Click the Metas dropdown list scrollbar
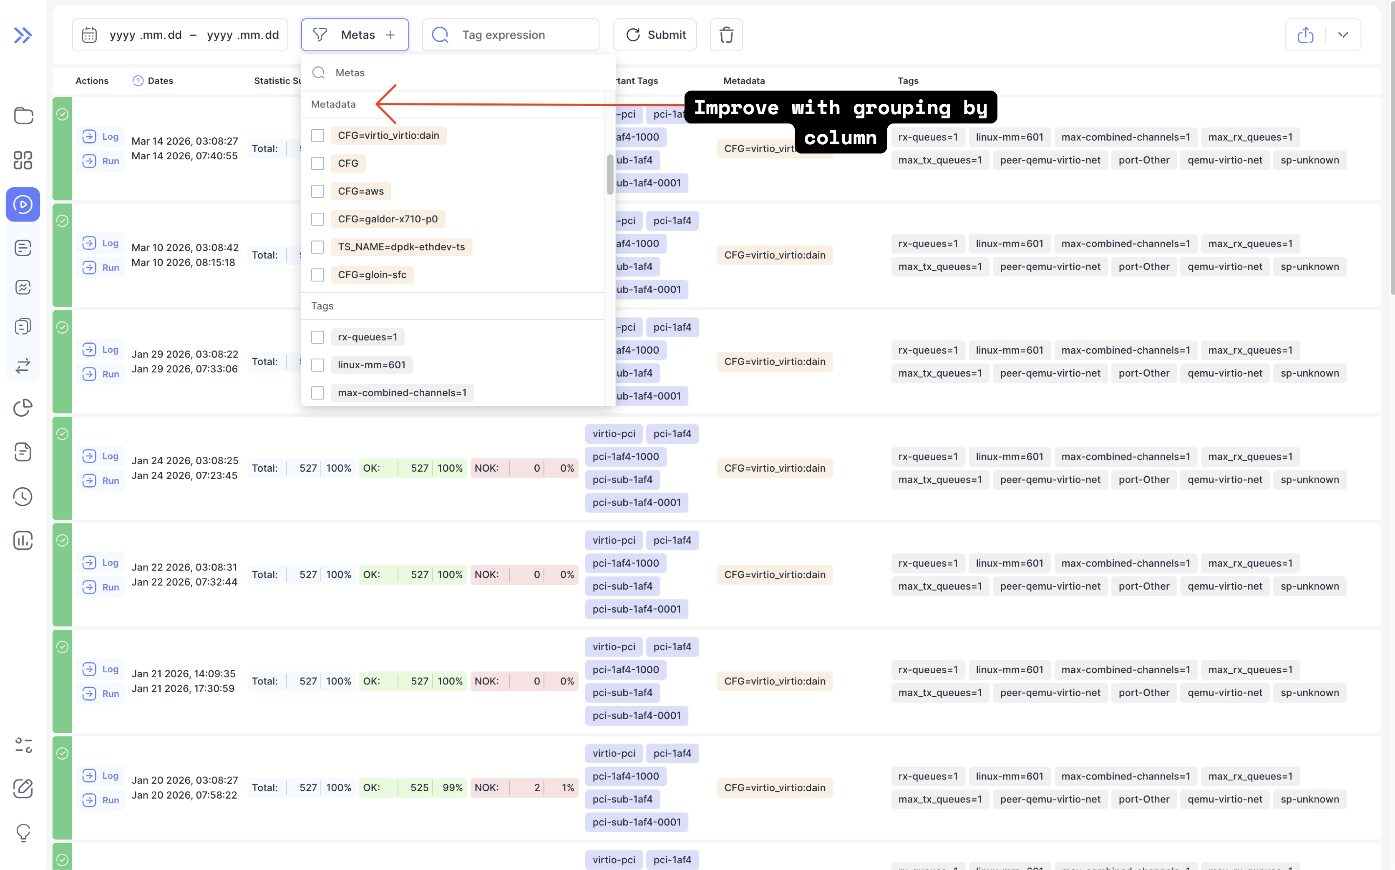 pos(609,174)
